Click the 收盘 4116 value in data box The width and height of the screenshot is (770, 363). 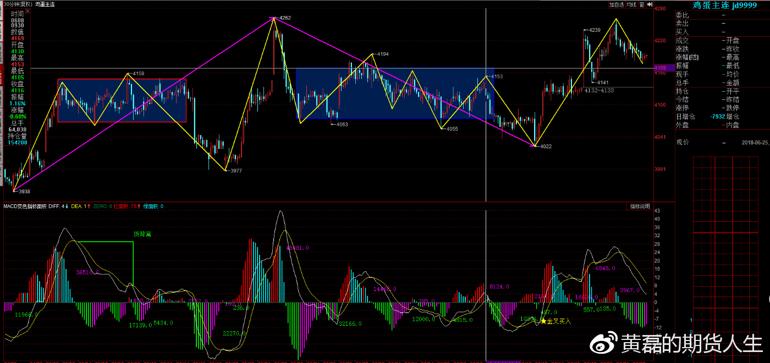click(x=18, y=91)
